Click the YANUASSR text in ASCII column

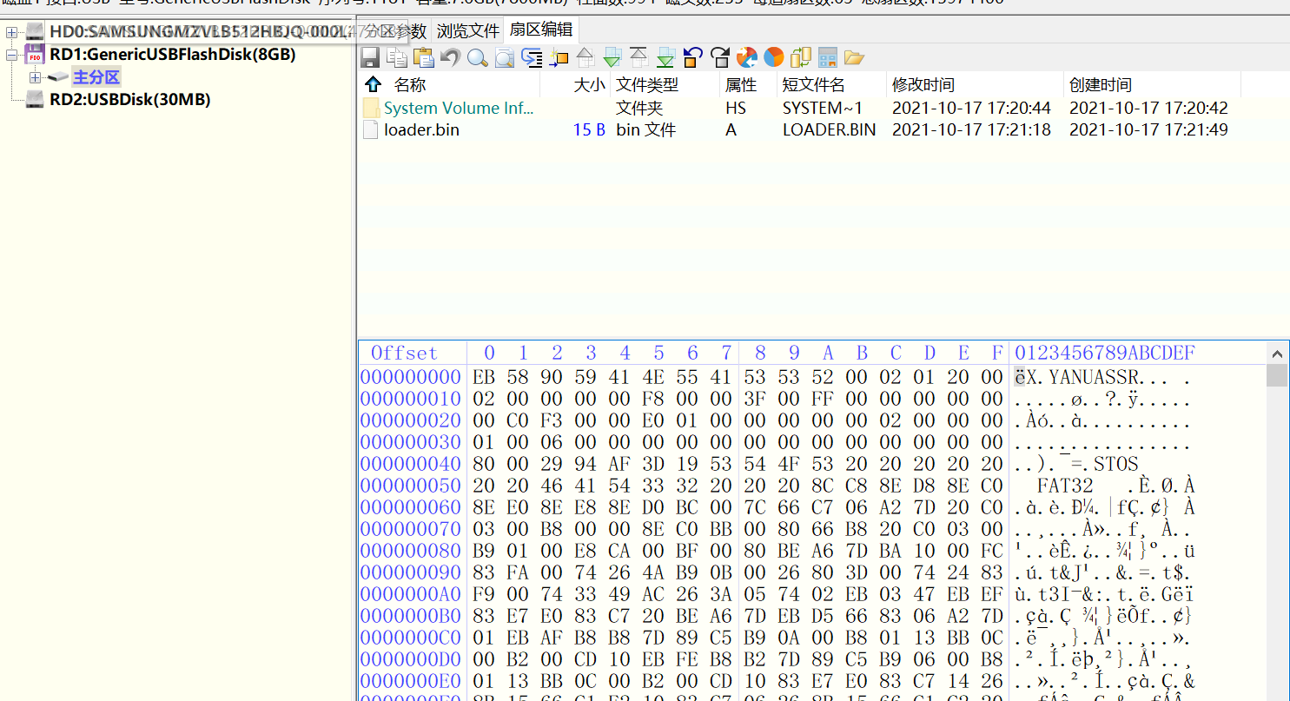coord(1094,377)
